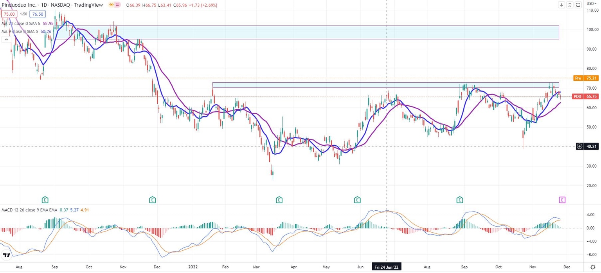Click the PDD 65.75 last price label

(583, 96)
